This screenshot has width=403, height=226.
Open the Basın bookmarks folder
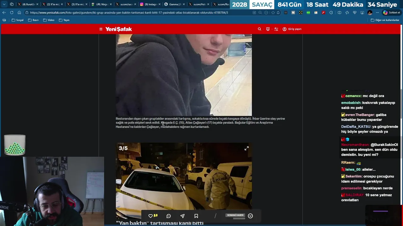(33, 20)
